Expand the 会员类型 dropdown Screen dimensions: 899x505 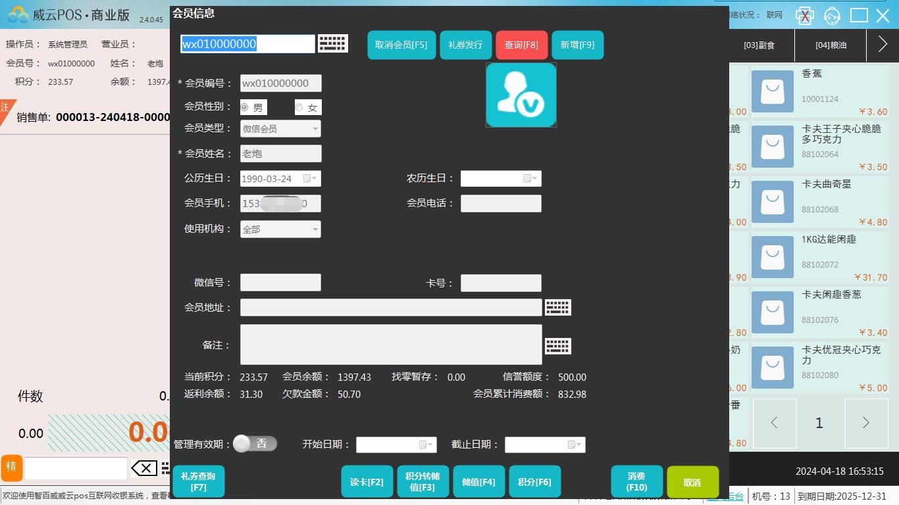[315, 129]
